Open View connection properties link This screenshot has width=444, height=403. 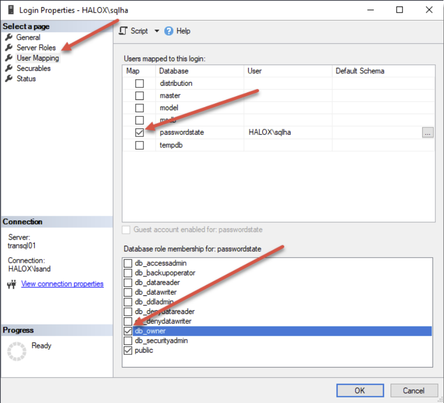click(x=62, y=284)
